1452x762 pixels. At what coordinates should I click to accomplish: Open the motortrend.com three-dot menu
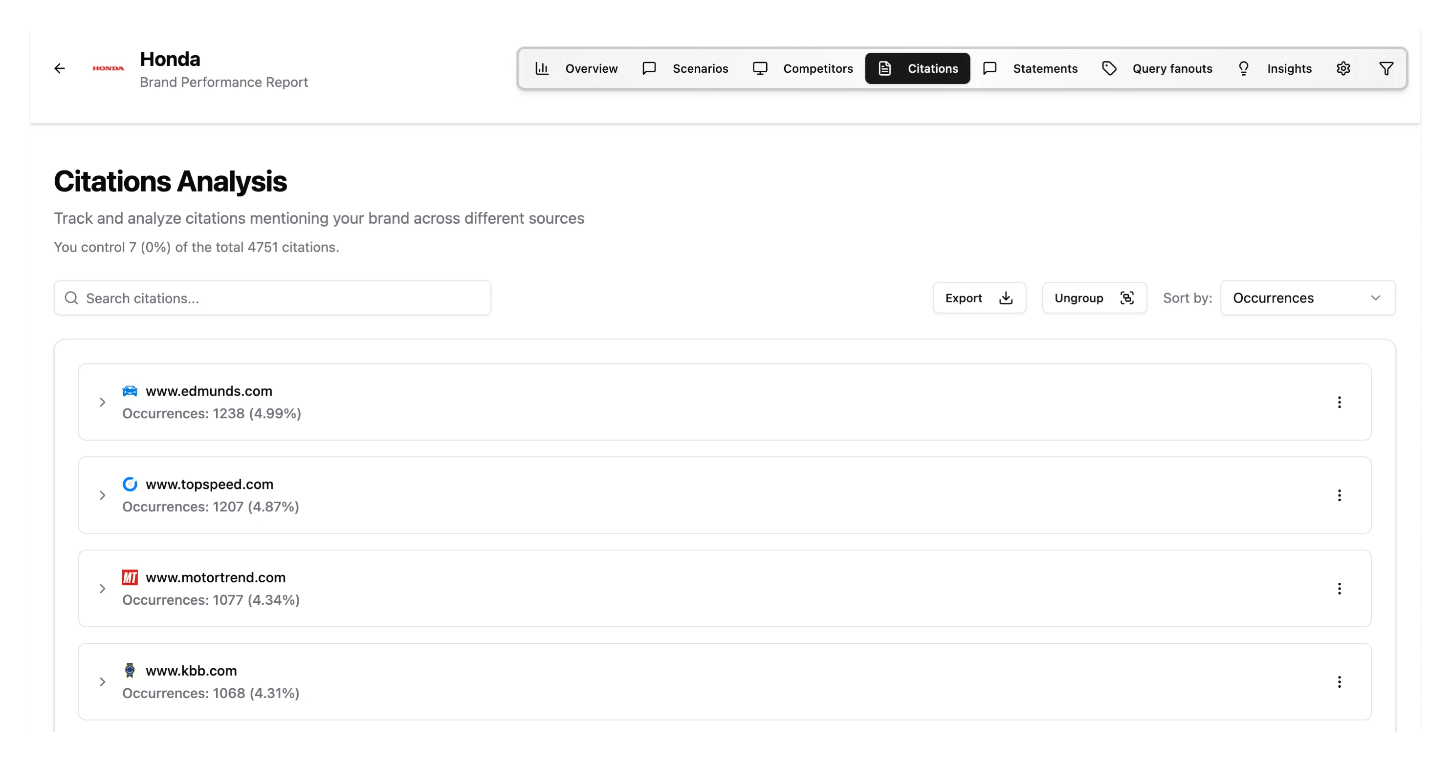1339,589
